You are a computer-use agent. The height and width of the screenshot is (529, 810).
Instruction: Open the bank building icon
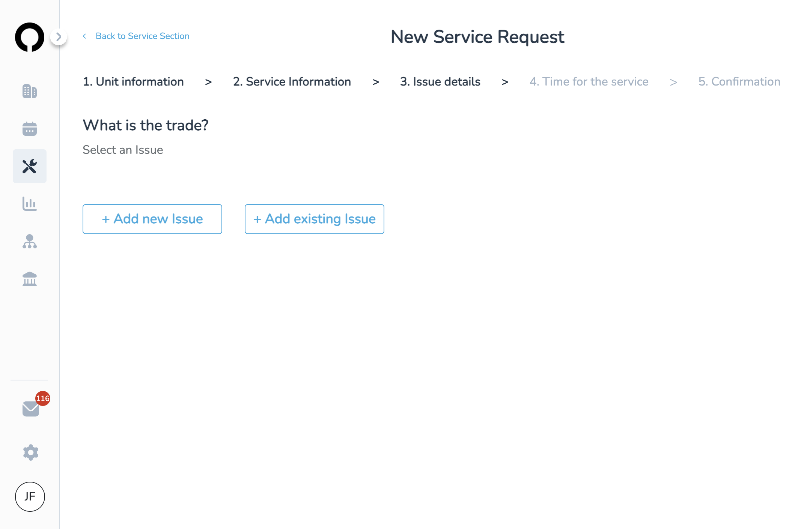click(x=30, y=279)
